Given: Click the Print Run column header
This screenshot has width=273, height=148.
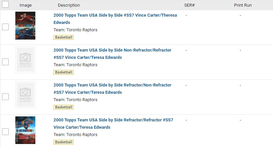Looking at the screenshot, I should pyautogui.click(x=243, y=5).
